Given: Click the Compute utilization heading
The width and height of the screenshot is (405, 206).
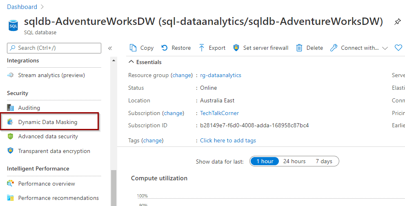Looking at the screenshot, I should tap(159, 178).
